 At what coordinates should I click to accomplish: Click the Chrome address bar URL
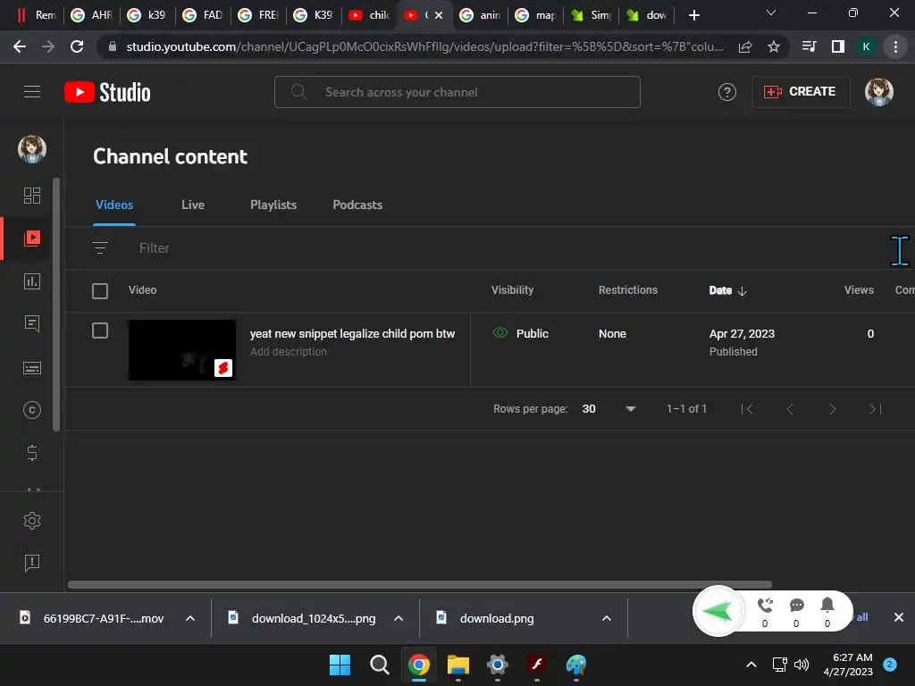(x=424, y=46)
